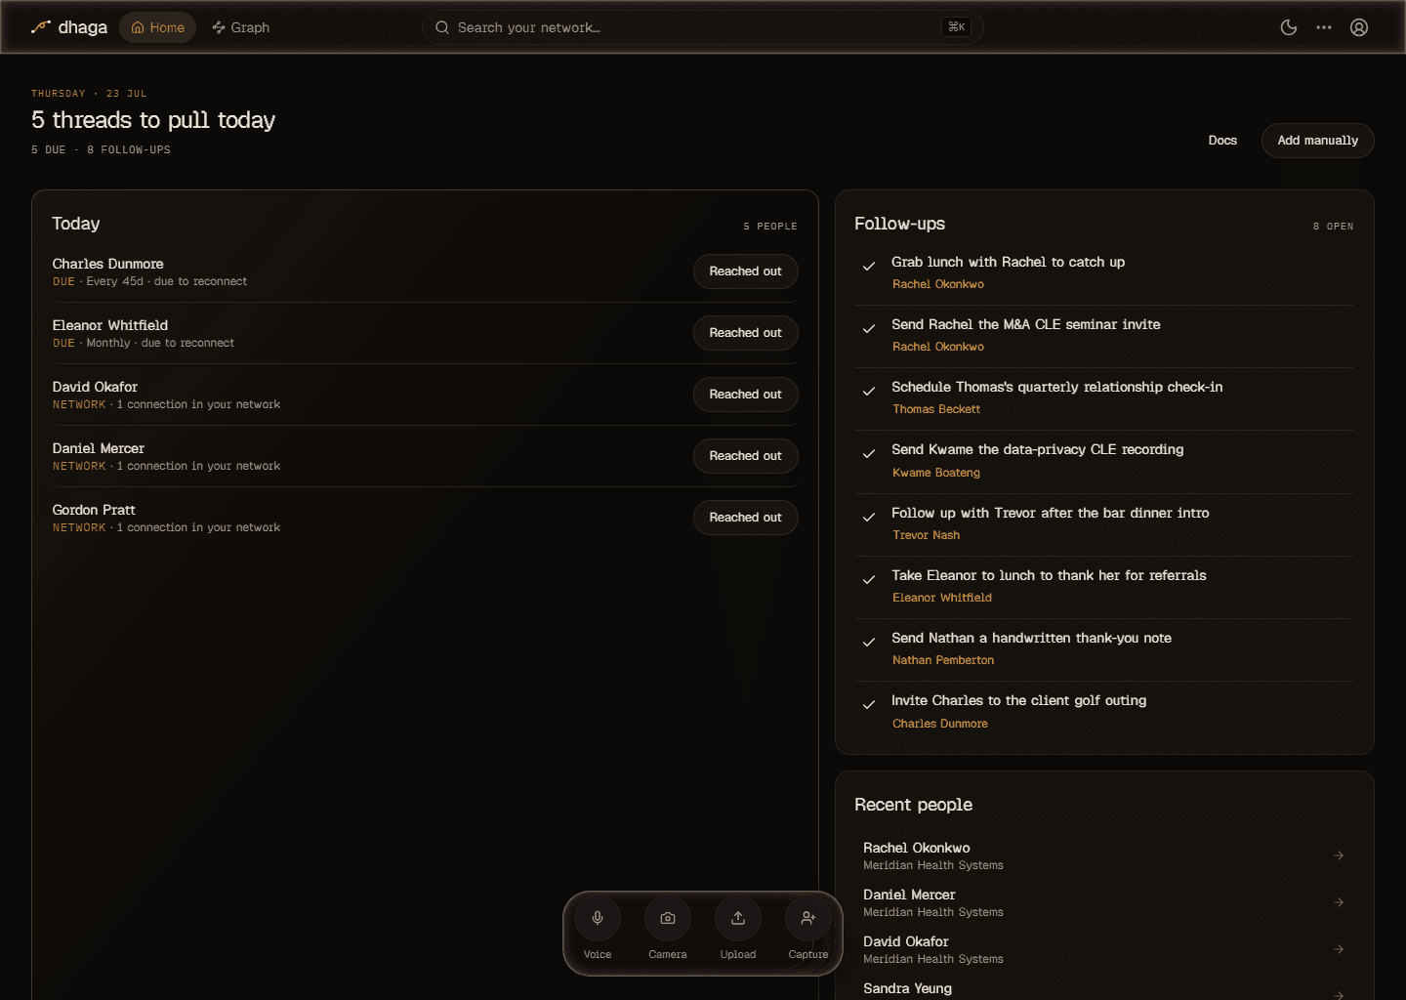Click the '8 OPEN' follow-ups count
1406x1000 pixels.
pos(1333,227)
